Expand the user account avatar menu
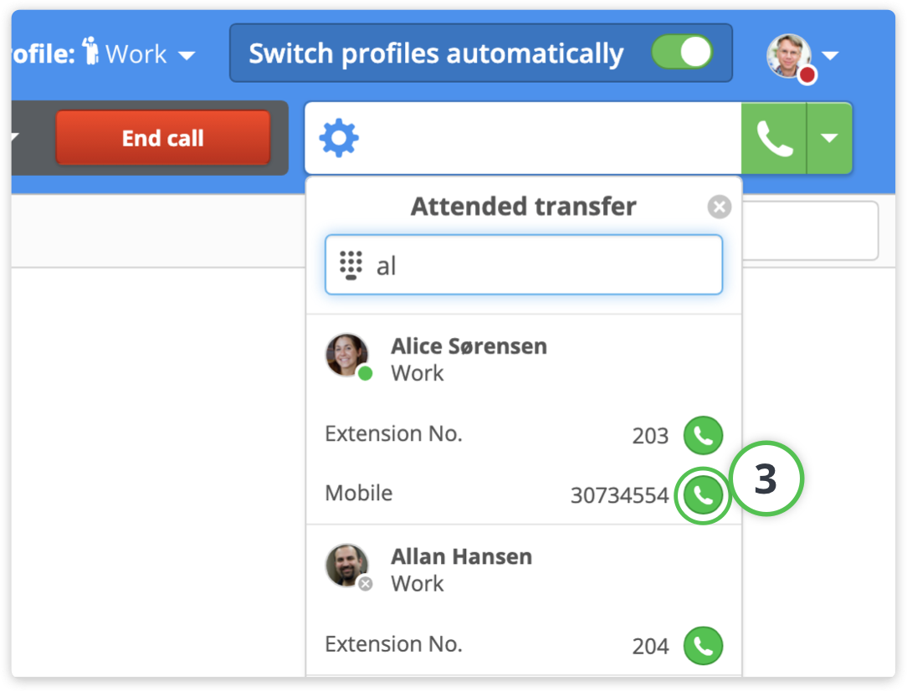This screenshot has width=907, height=691. coord(830,56)
